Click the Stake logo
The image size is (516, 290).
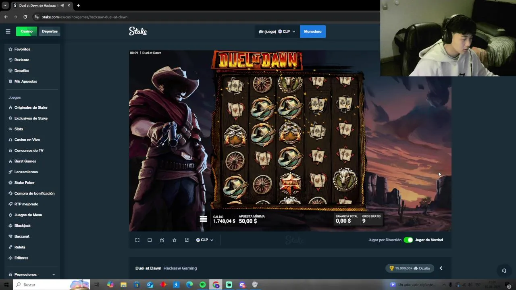[138, 31]
